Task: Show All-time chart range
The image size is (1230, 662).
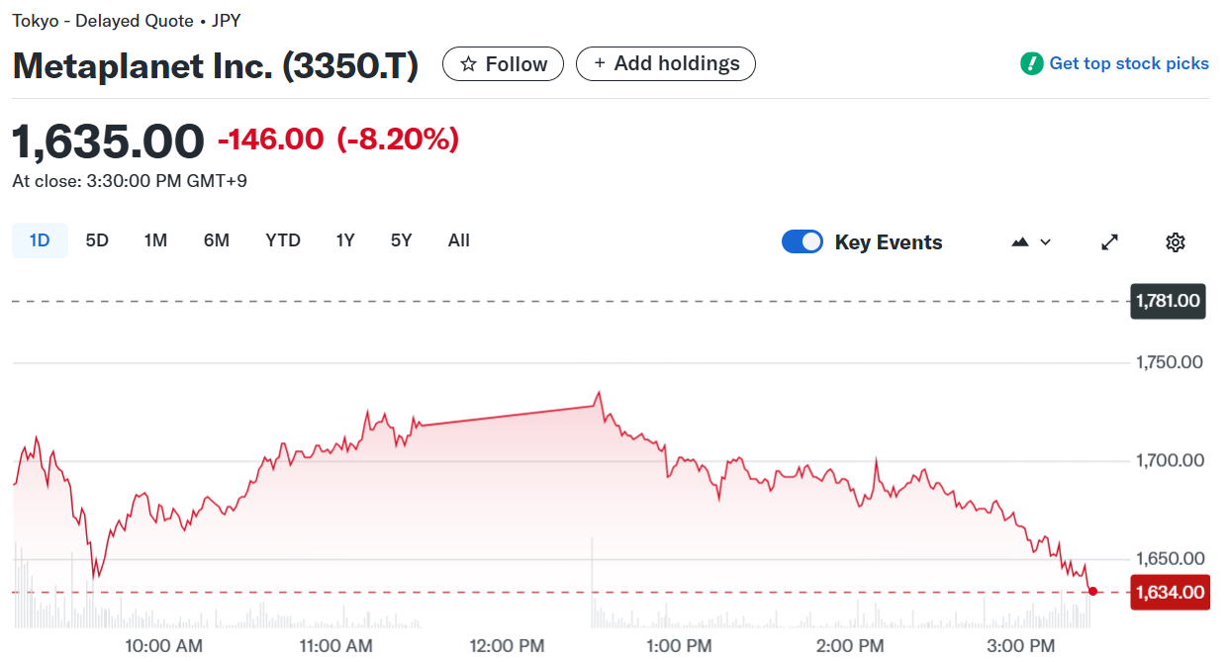Action: tap(458, 240)
